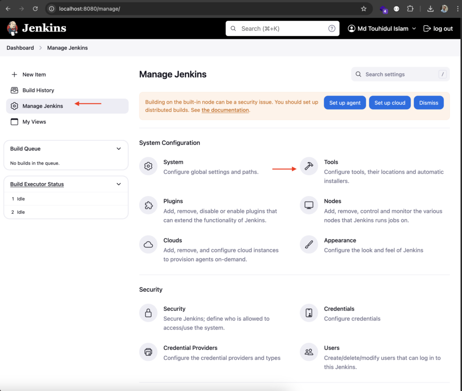
Task: Open the Plugins title
Action: (x=173, y=201)
